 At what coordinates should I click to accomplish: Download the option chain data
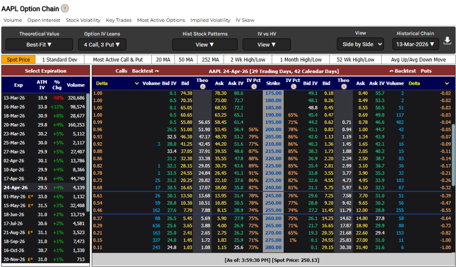448,41
